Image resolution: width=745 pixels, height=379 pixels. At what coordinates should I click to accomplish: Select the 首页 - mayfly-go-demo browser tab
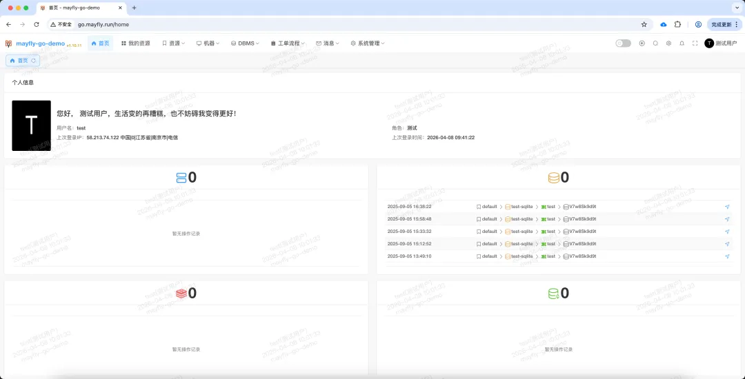pos(81,8)
